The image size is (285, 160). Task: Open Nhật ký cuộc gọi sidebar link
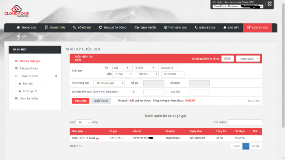30,61
